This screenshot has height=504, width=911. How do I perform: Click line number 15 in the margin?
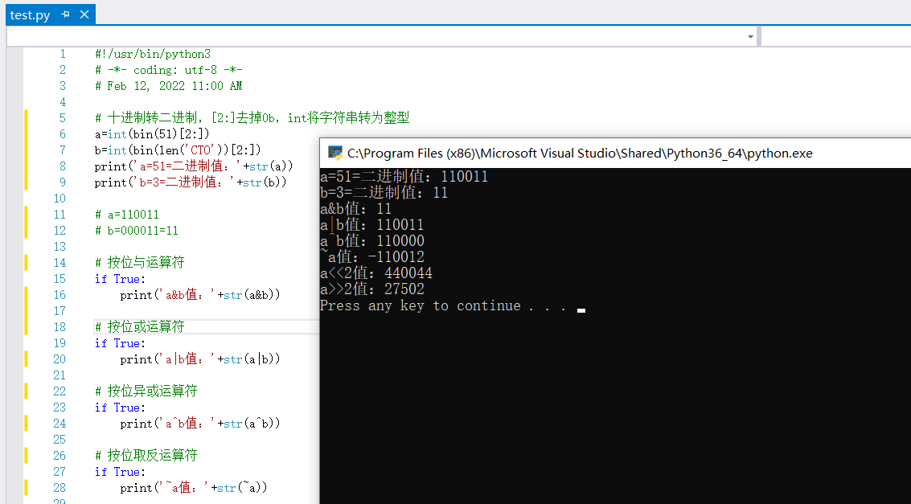[60, 278]
